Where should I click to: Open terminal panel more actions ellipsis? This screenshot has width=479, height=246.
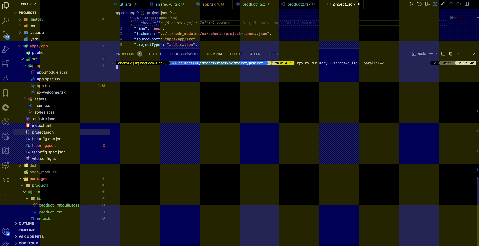tap(459, 54)
